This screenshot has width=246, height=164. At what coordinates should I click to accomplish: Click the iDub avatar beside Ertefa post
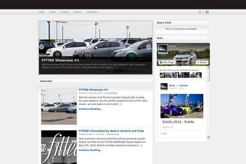164,87
